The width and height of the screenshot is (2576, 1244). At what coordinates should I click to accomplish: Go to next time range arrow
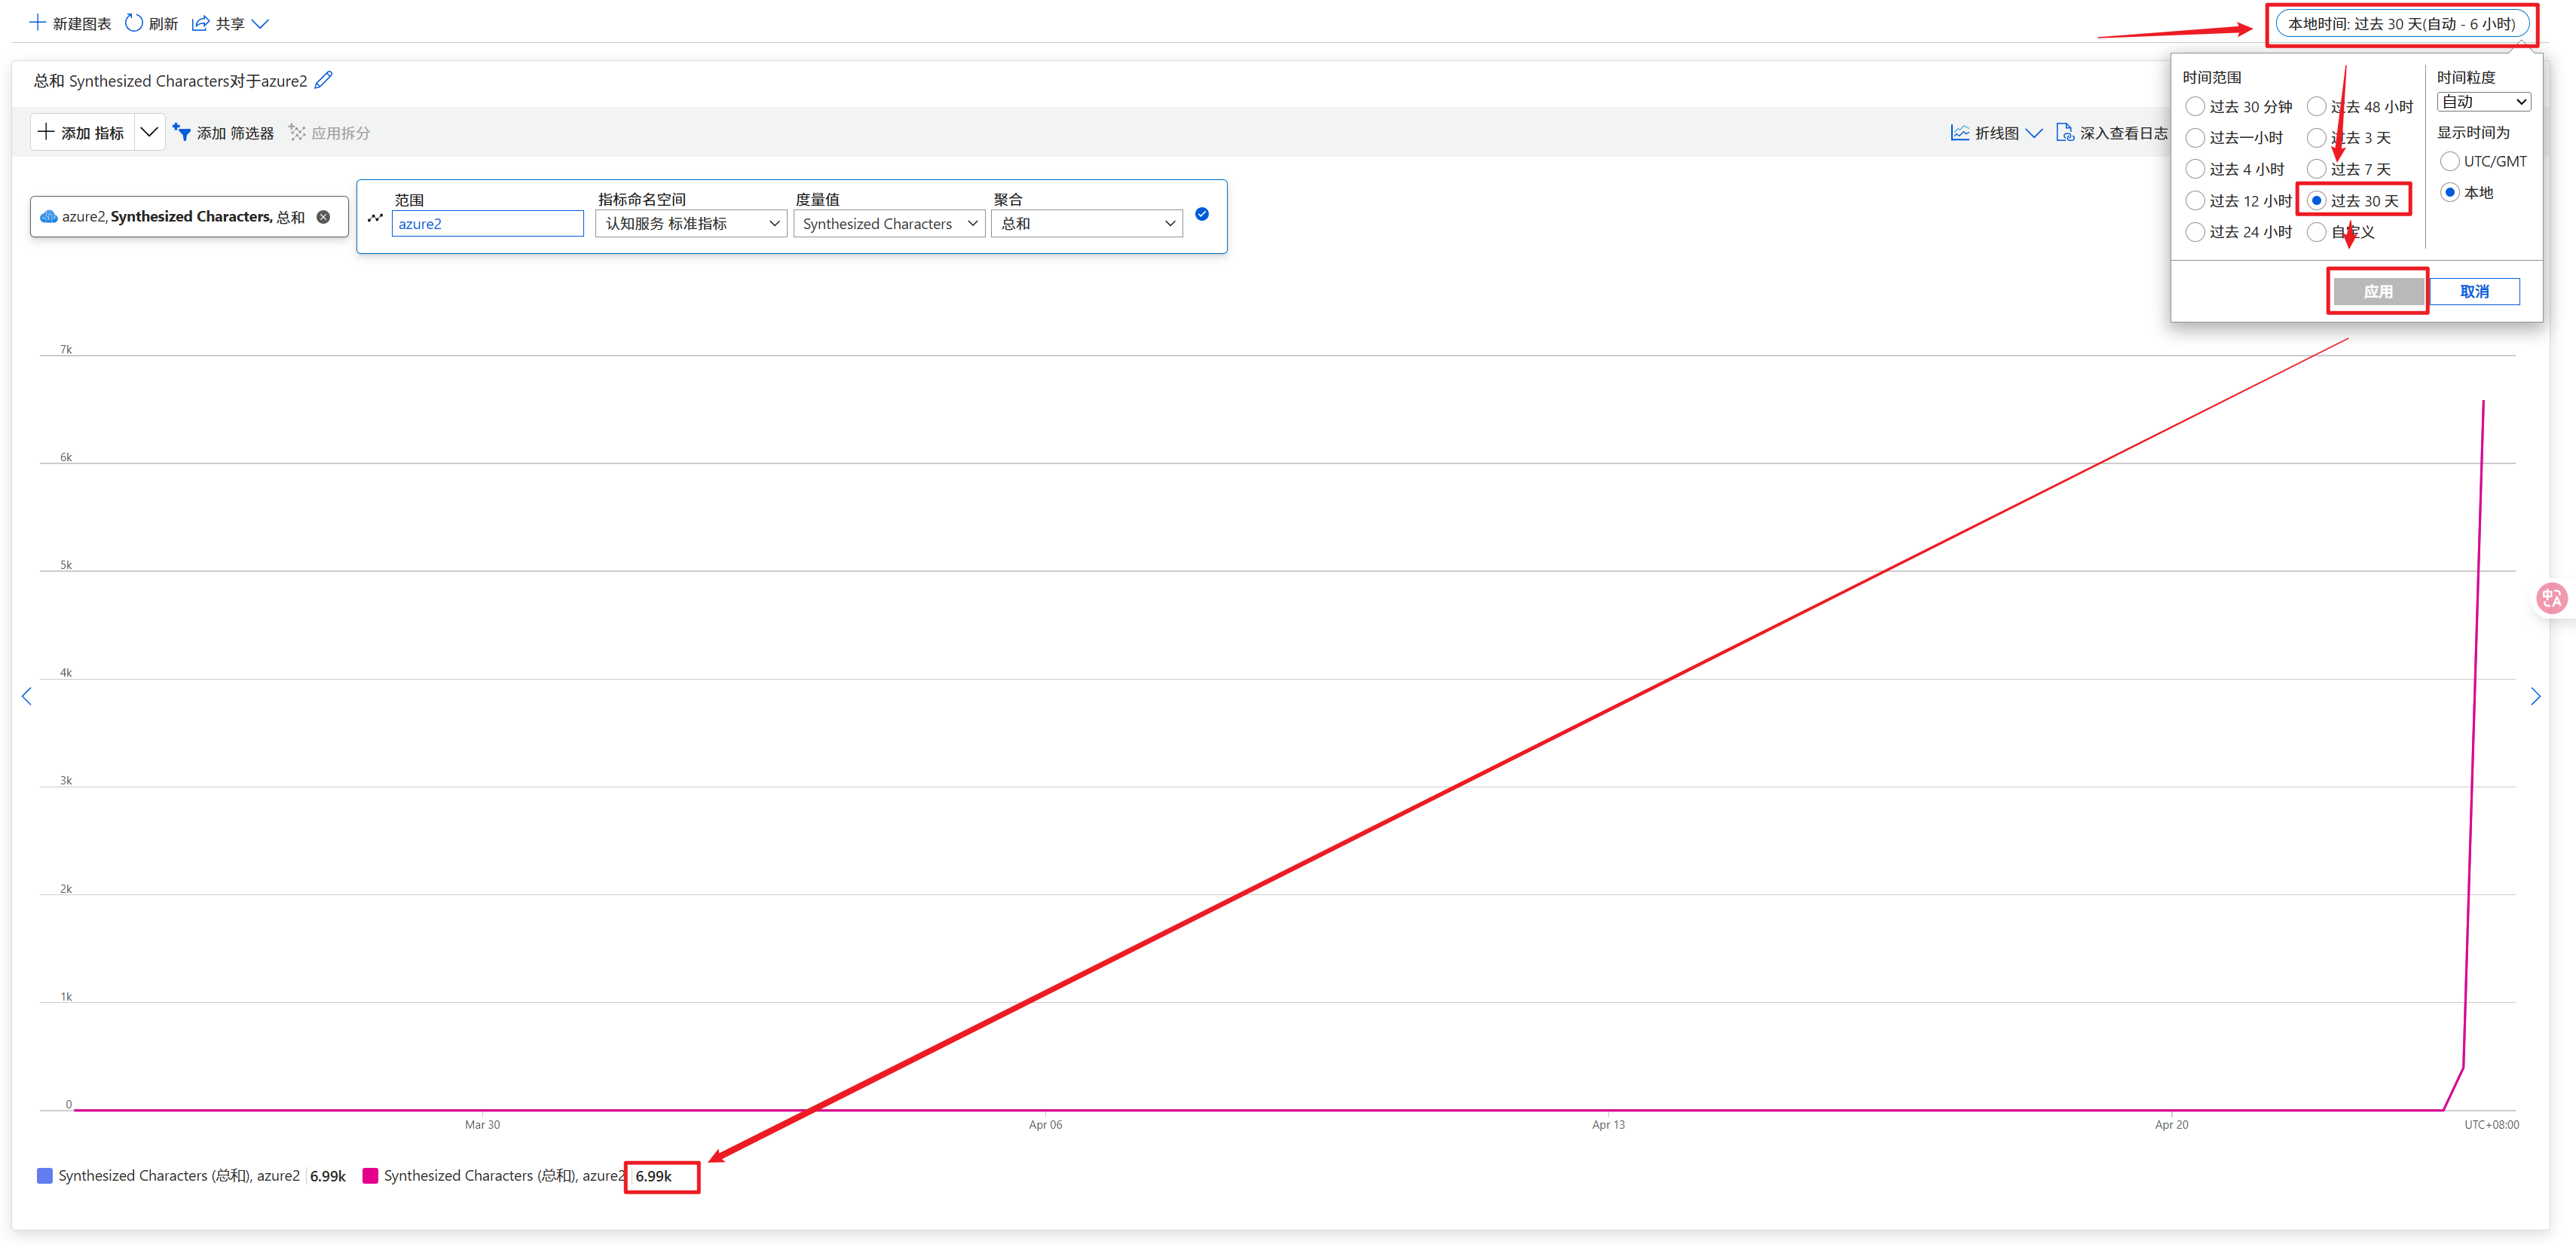2535,696
